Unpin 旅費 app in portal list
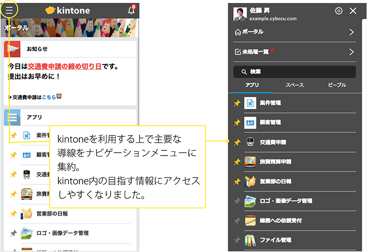This screenshot has height=252, width=367. (13, 194)
